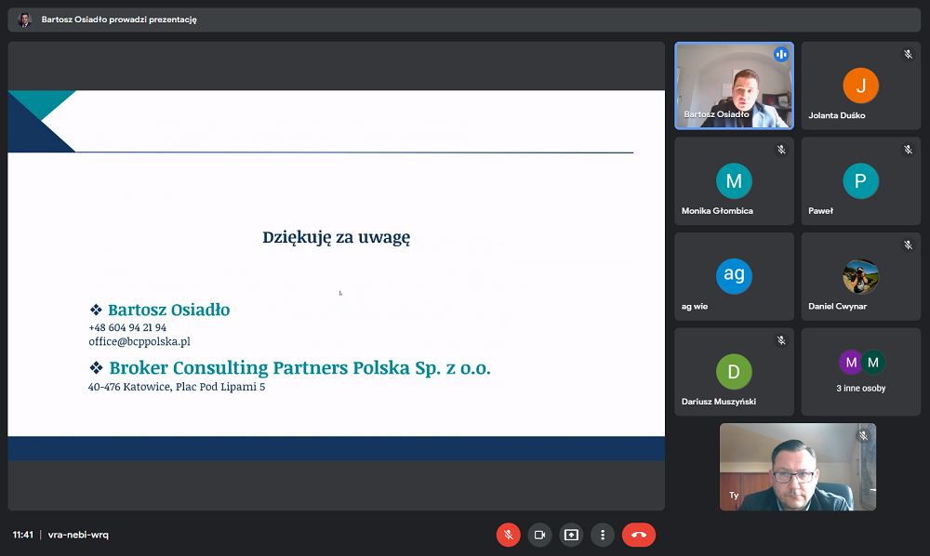Click your own self-view video tile

coord(797,467)
